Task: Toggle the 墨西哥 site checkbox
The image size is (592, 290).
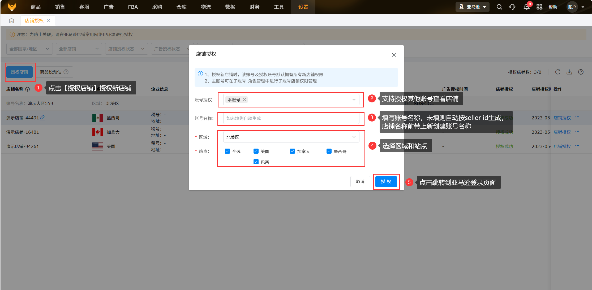Action: click(329, 151)
